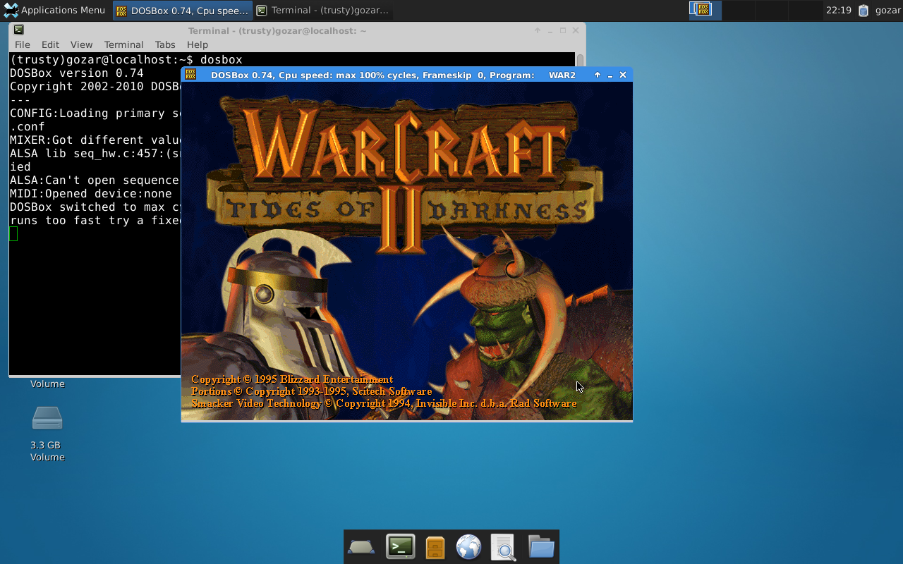Open the Terminal menu in Terminal window
The width and height of the screenshot is (903, 564).
tap(123, 44)
